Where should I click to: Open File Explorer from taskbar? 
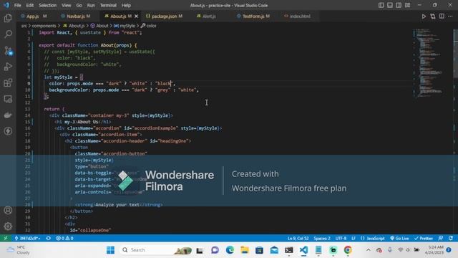click(x=245, y=250)
